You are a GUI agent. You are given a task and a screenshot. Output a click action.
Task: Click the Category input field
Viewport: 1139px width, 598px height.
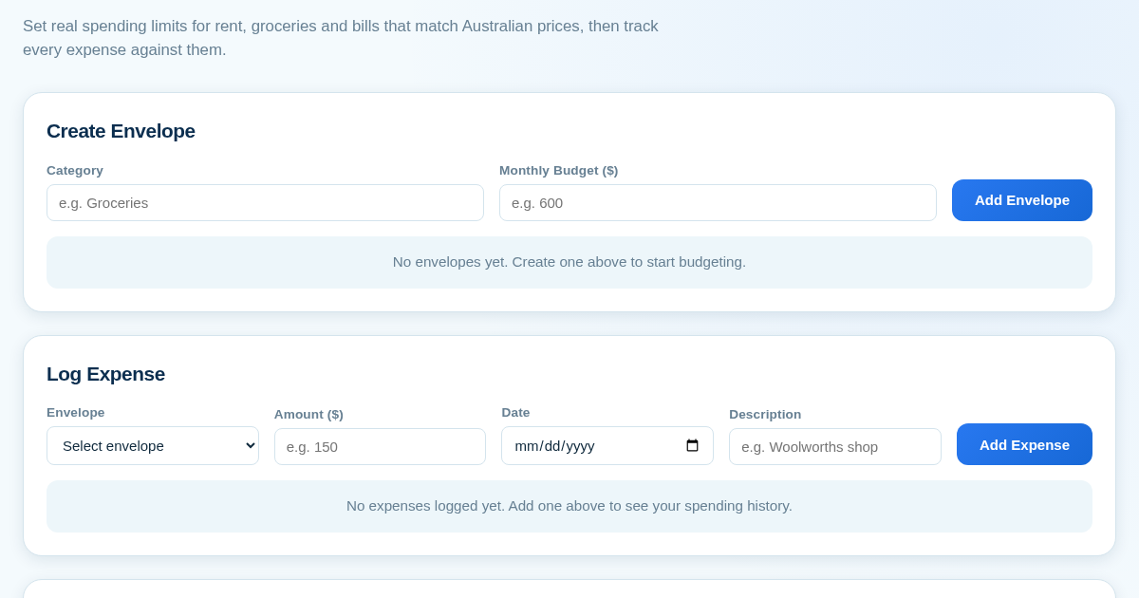(x=265, y=202)
